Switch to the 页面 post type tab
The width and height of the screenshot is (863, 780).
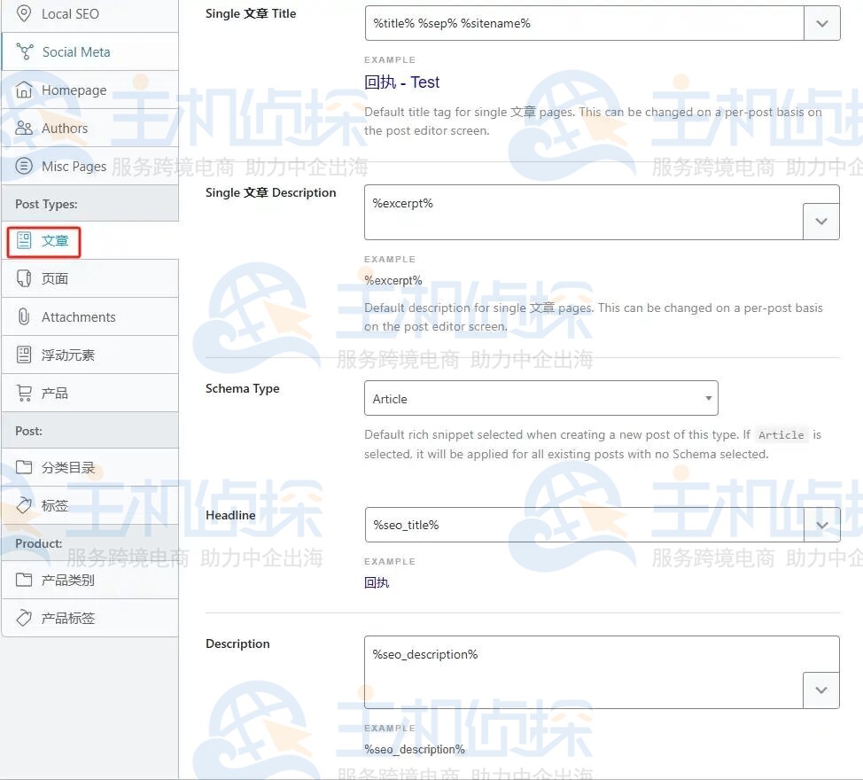55,278
